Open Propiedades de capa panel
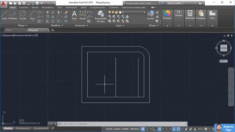This screenshot has width=235, height=132. pos(101,16)
